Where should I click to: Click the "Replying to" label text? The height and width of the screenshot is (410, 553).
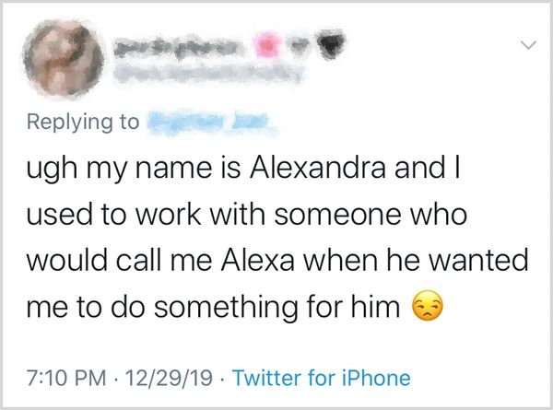(84, 122)
